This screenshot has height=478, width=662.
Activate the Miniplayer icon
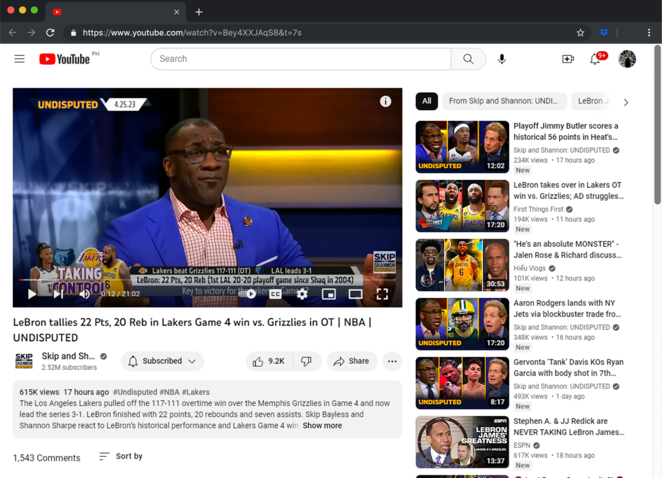[x=329, y=294]
